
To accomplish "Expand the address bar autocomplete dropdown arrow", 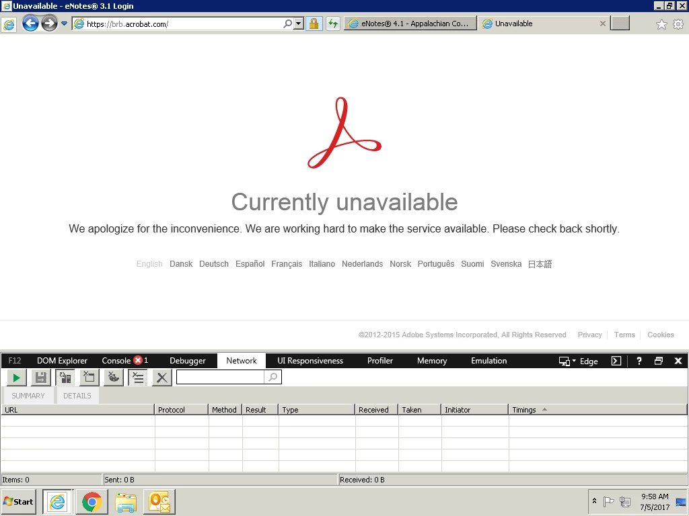I will pyautogui.click(x=299, y=24).
